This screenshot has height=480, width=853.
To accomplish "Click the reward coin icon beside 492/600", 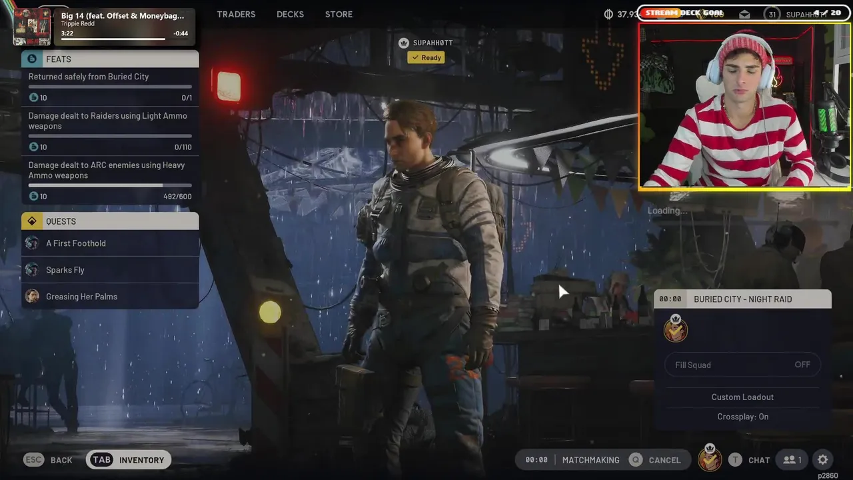I will pos(33,196).
